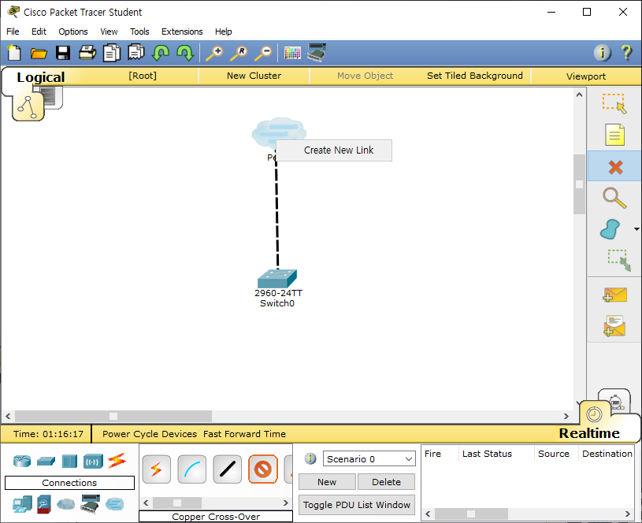Open Shape tool dropdown arrow
Viewport: 642px width, 523px height.
tap(636, 229)
